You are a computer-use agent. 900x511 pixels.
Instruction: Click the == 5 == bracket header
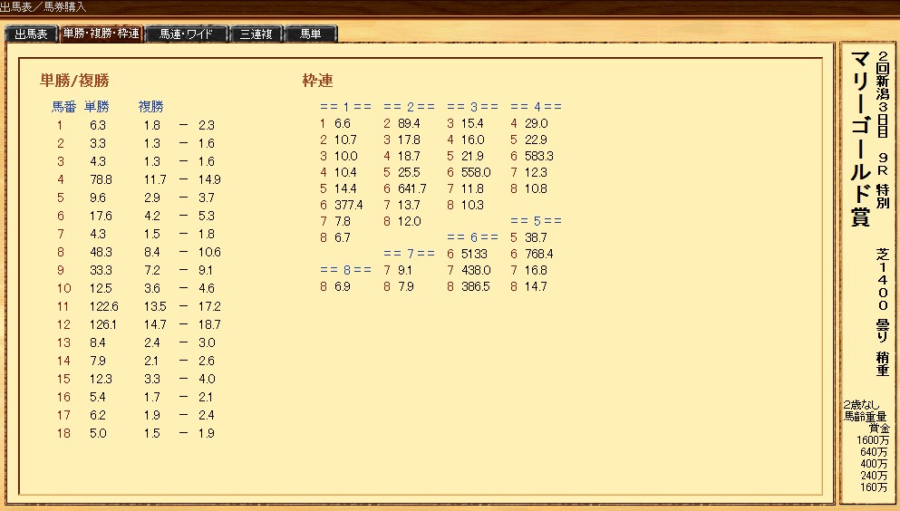(x=536, y=221)
